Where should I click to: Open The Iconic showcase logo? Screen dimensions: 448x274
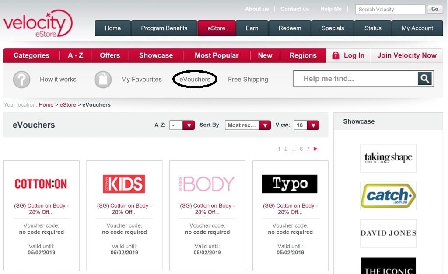pos(388,266)
